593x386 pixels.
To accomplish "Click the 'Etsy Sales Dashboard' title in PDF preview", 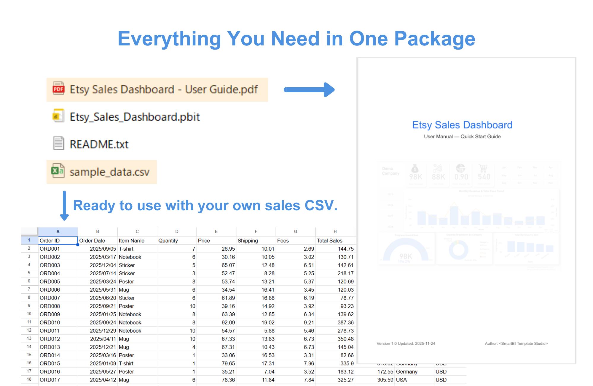I will 462,125.
